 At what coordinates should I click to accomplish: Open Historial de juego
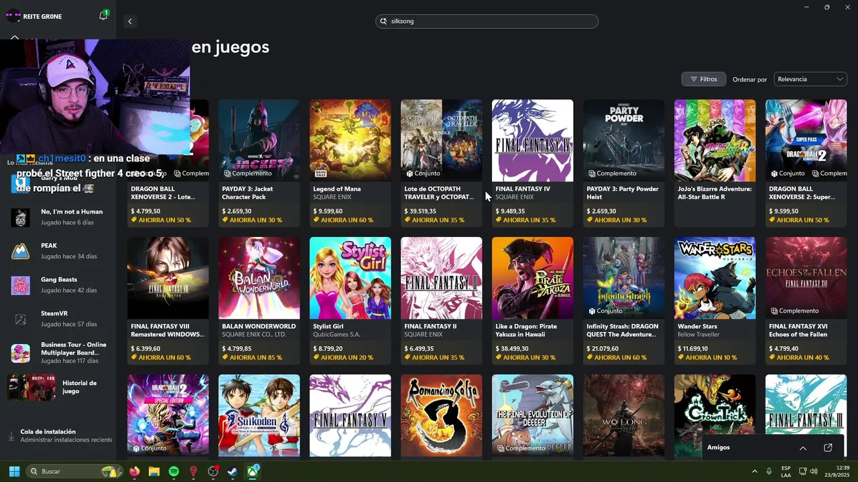click(x=59, y=387)
